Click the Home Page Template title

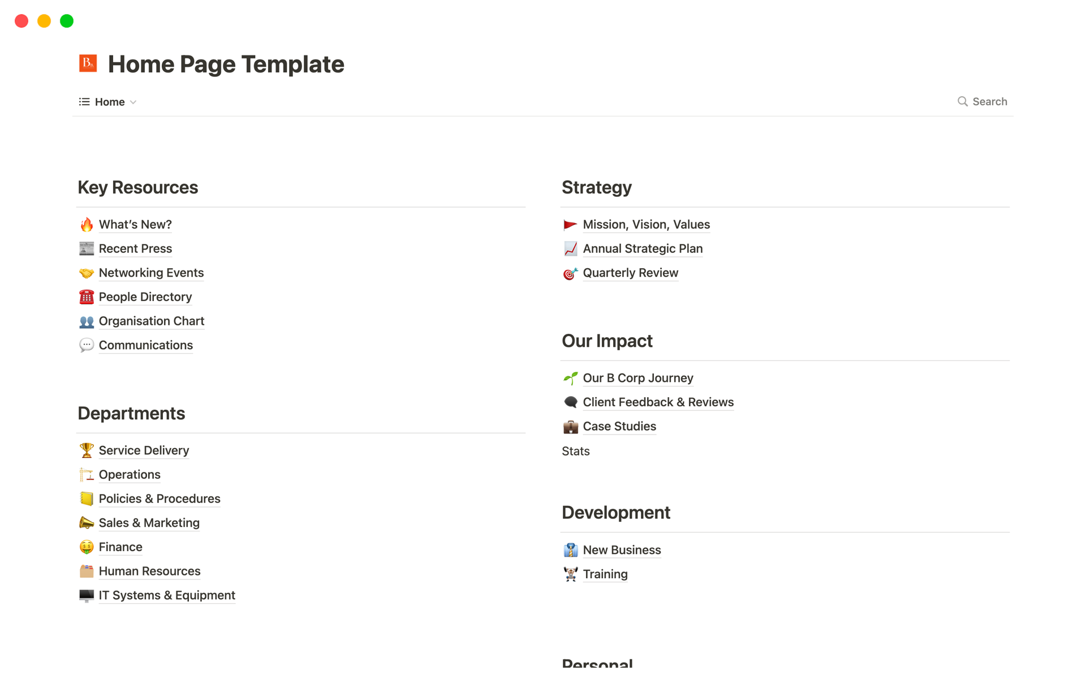(x=226, y=64)
